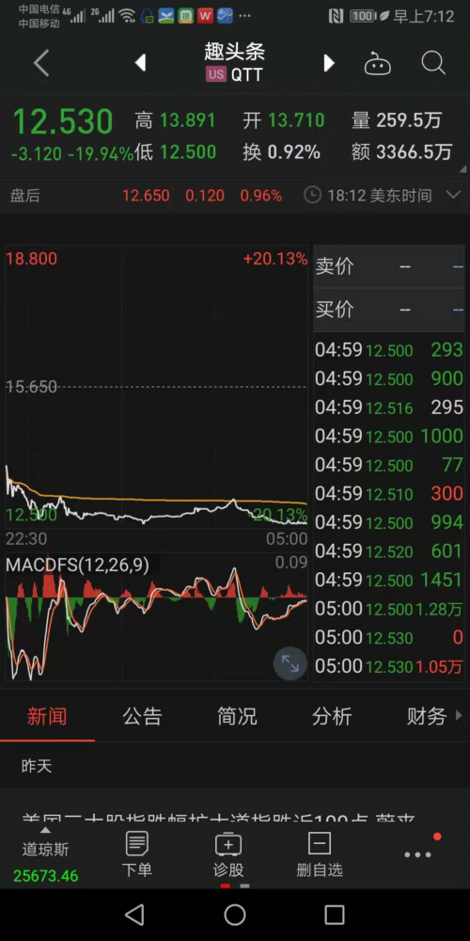Image resolution: width=470 pixels, height=941 pixels.
Task: Open the 新闻 tab
Action: (x=47, y=716)
